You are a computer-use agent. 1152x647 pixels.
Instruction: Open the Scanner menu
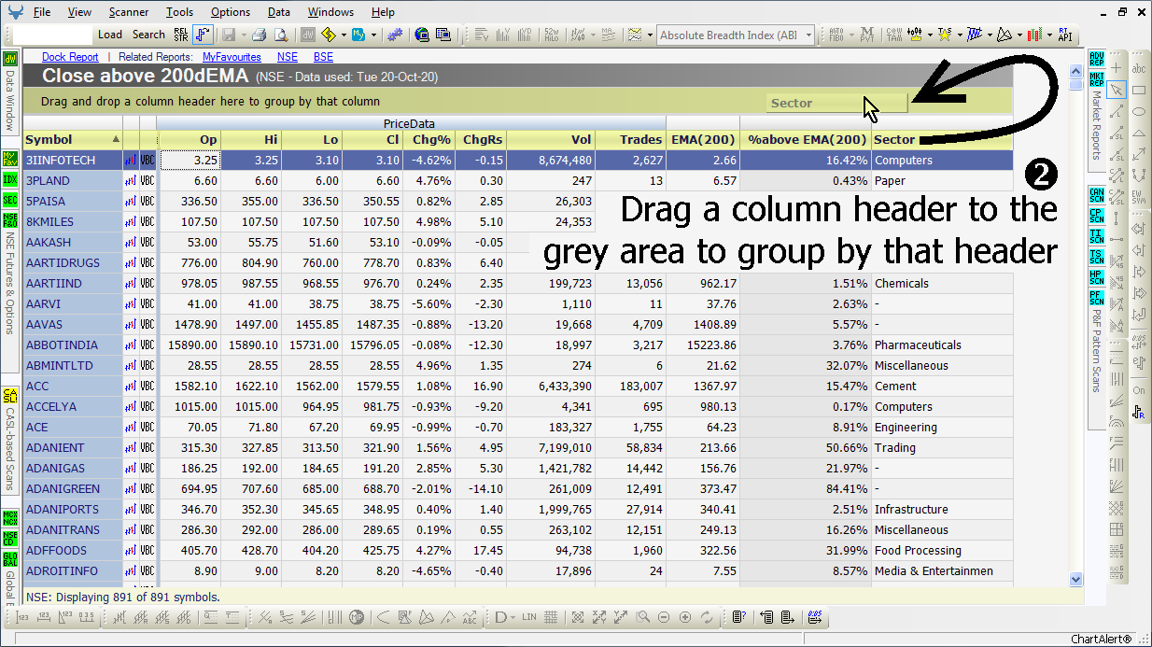(x=128, y=12)
